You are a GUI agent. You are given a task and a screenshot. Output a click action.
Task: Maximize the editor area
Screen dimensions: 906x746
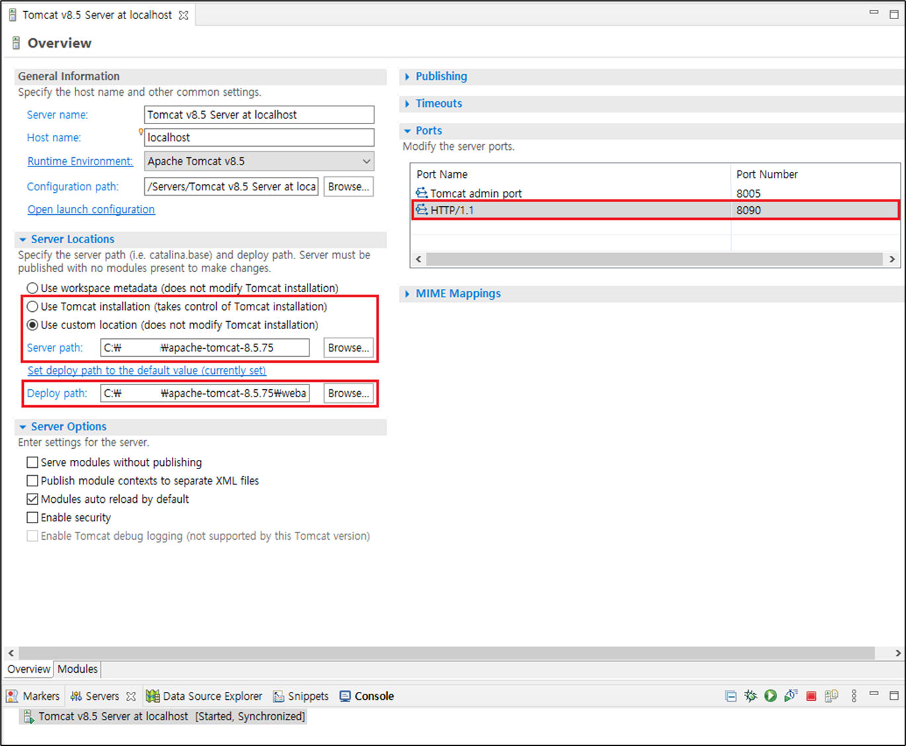[894, 14]
